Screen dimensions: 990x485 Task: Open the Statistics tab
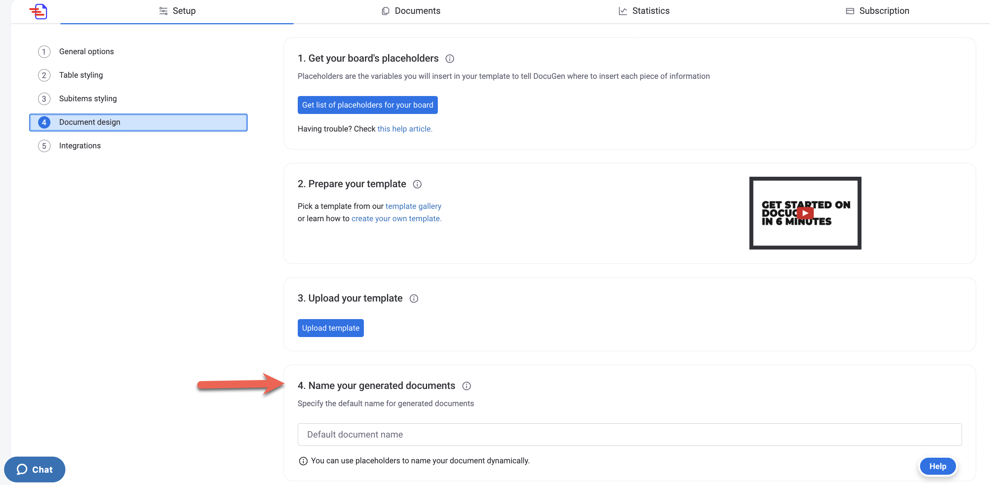point(644,11)
